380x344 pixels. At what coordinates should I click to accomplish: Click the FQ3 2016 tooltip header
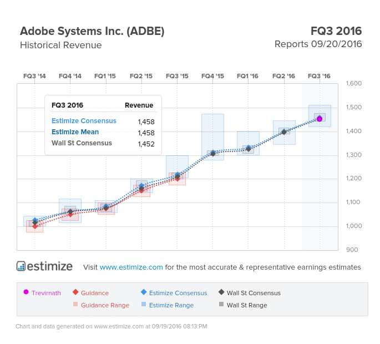(67, 105)
